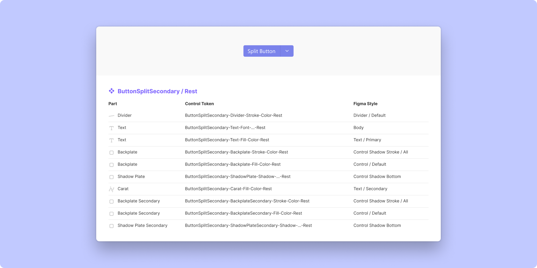Viewport: 537px width, 268px height.
Task: Select Control Shadow Bottom in Shadow Plate Secondary row
Action: pos(377,226)
